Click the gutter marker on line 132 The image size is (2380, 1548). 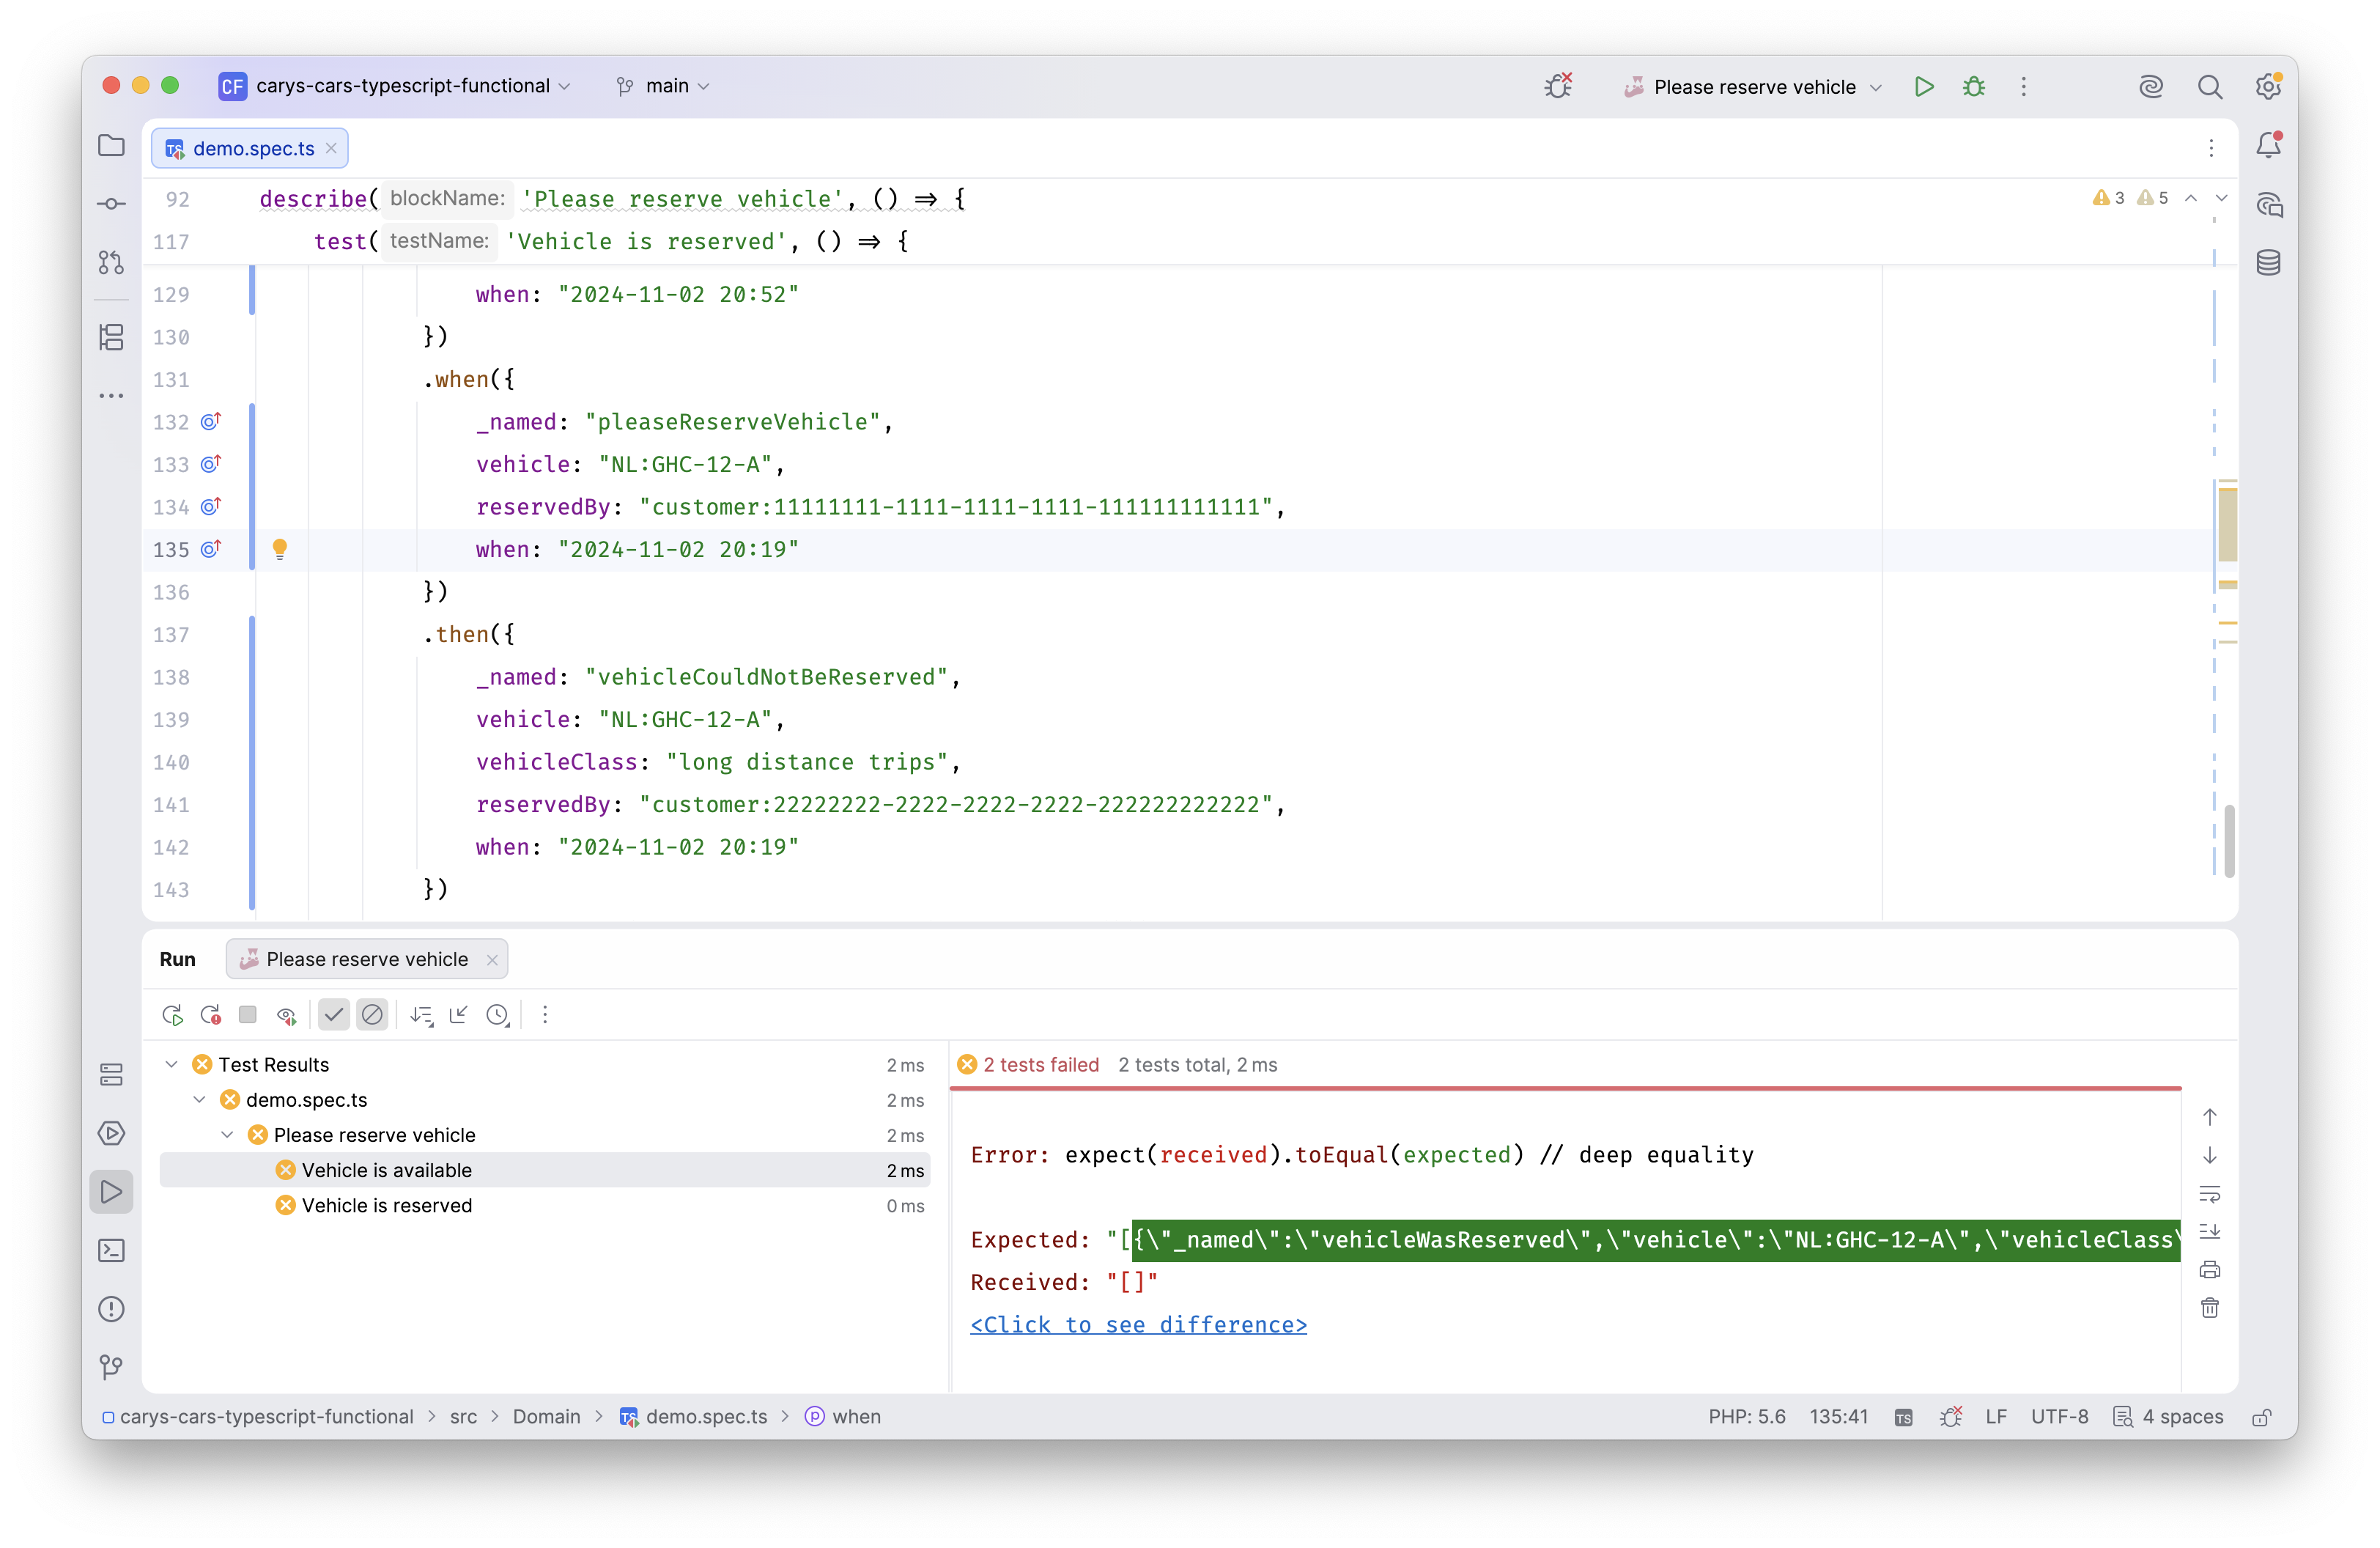coord(210,421)
